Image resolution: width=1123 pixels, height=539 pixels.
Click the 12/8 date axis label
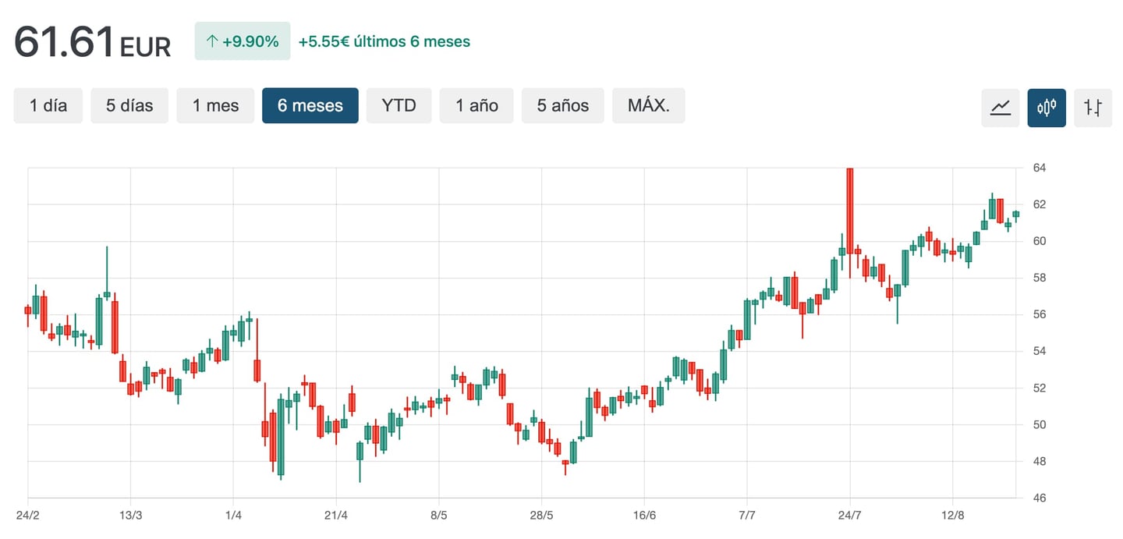tap(952, 515)
